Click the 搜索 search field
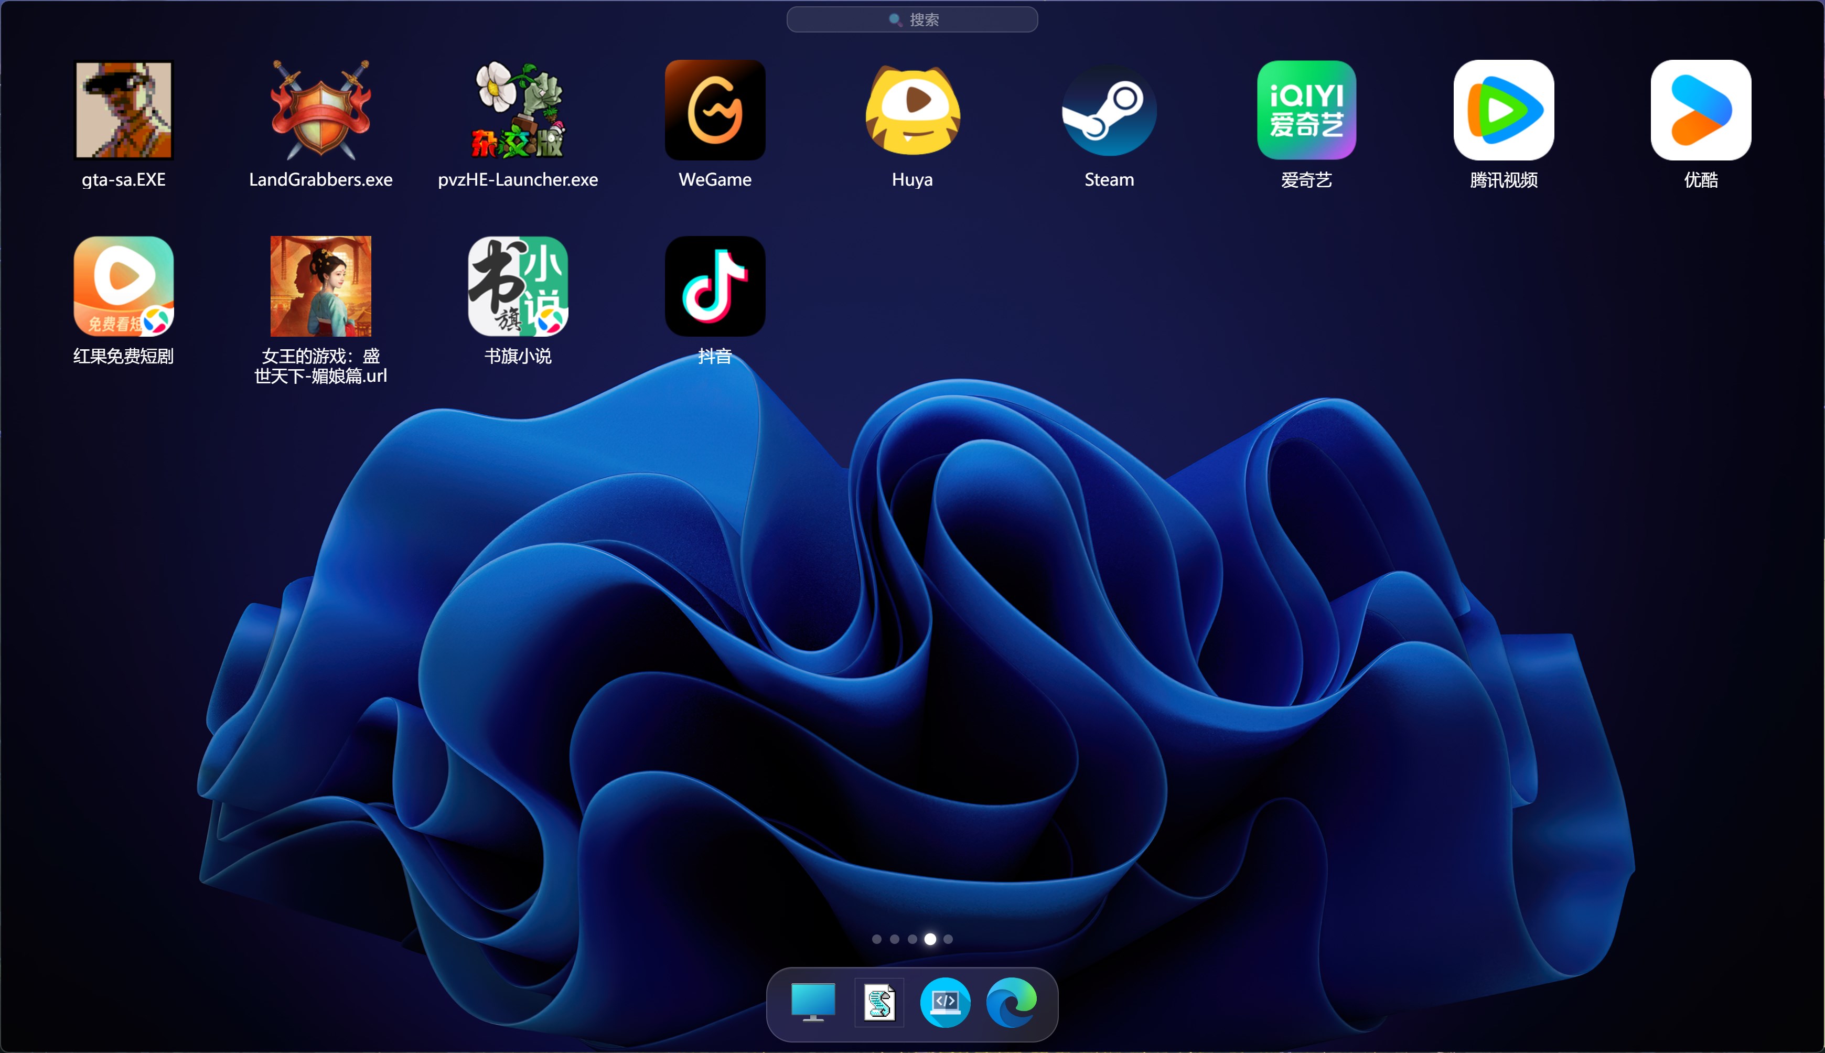The height and width of the screenshot is (1053, 1825). point(913,19)
